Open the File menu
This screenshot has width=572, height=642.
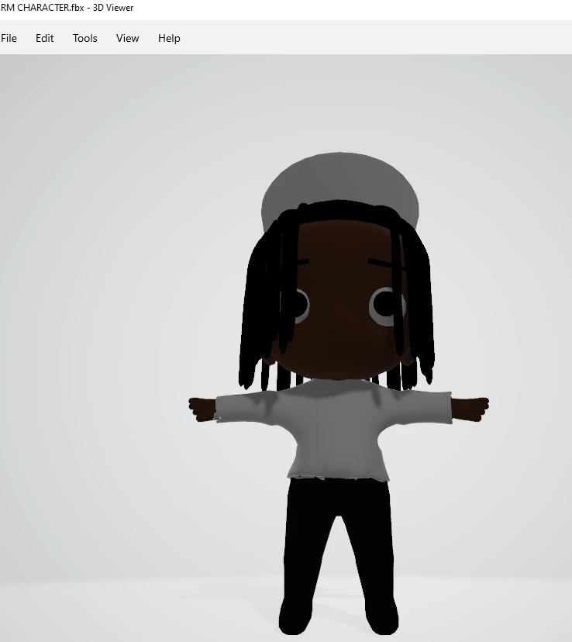click(9, 38)
